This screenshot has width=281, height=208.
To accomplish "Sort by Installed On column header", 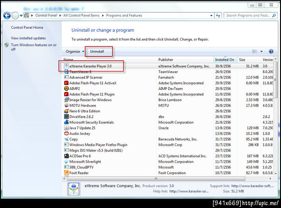I will coord(225,60).
